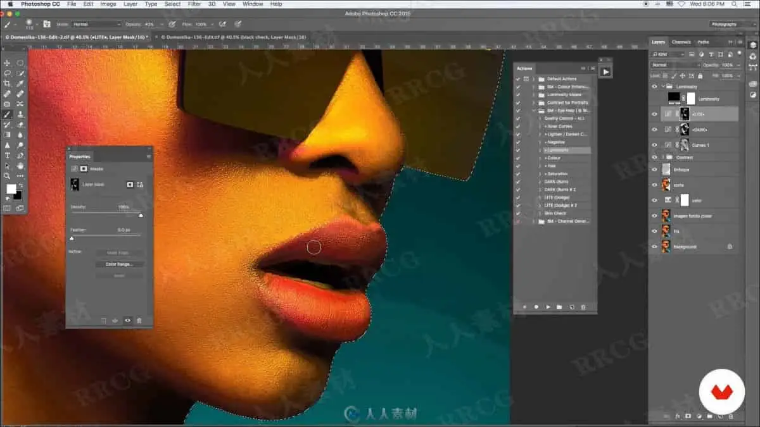Hide the Curves 1 layer
The image size is (760, 427).
click(x=655, y=145)
